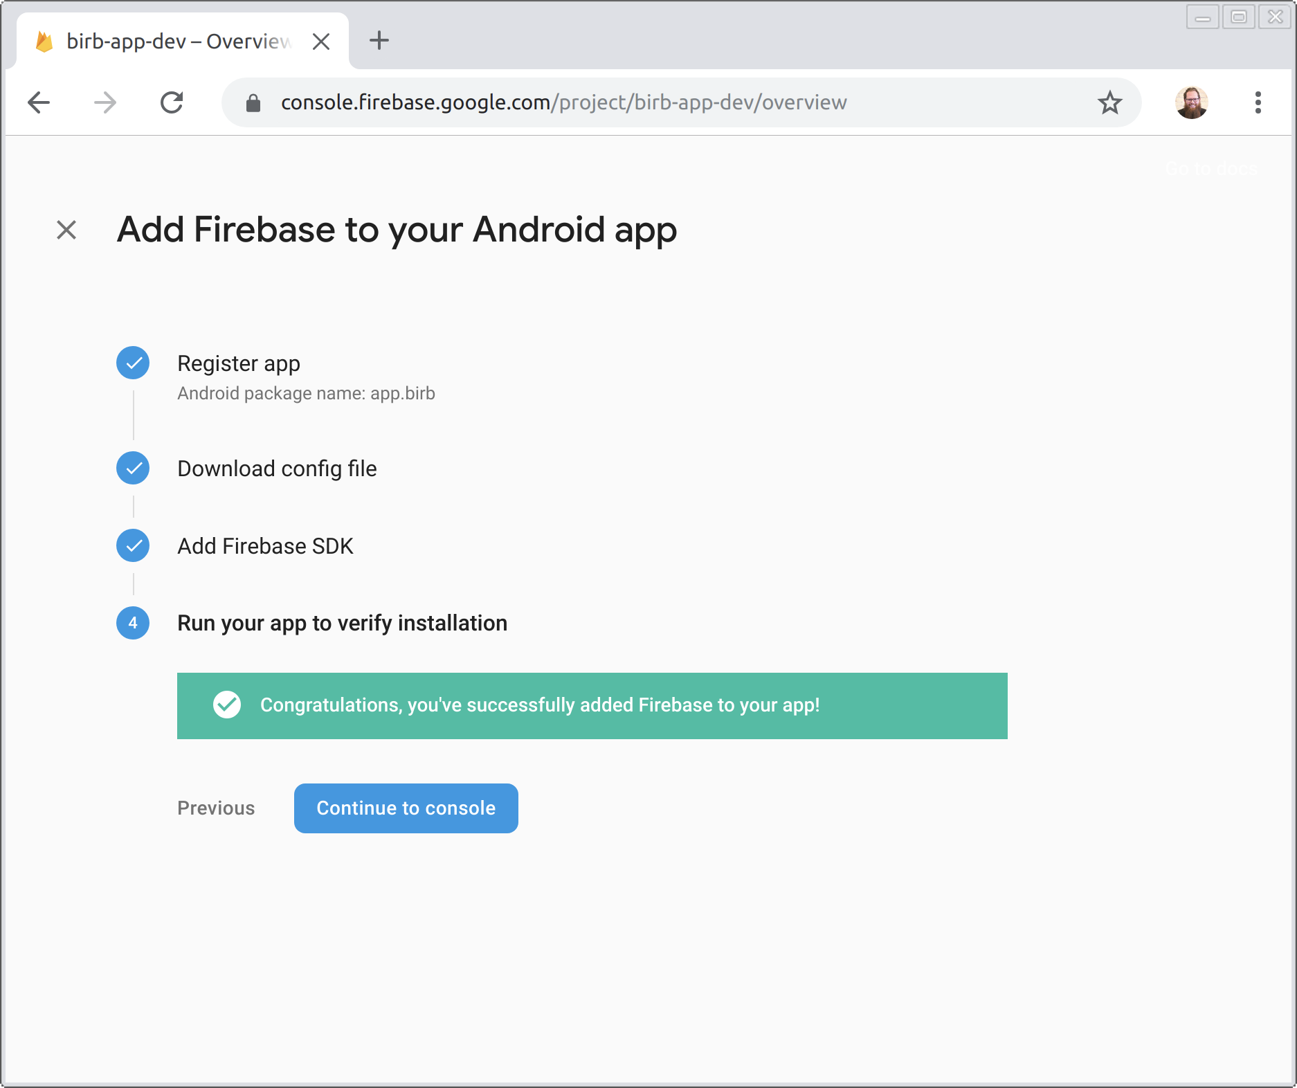Click the Firebase logo on the browser tab
1297x1088 pixels.
click(44, 41)
